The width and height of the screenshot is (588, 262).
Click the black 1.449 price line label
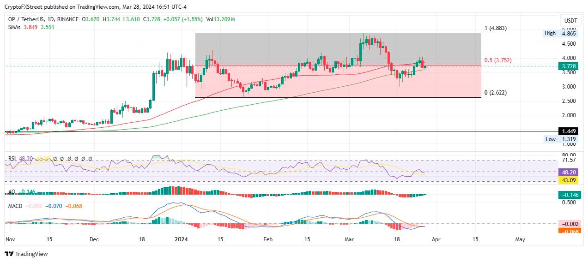tap(570, 131)
